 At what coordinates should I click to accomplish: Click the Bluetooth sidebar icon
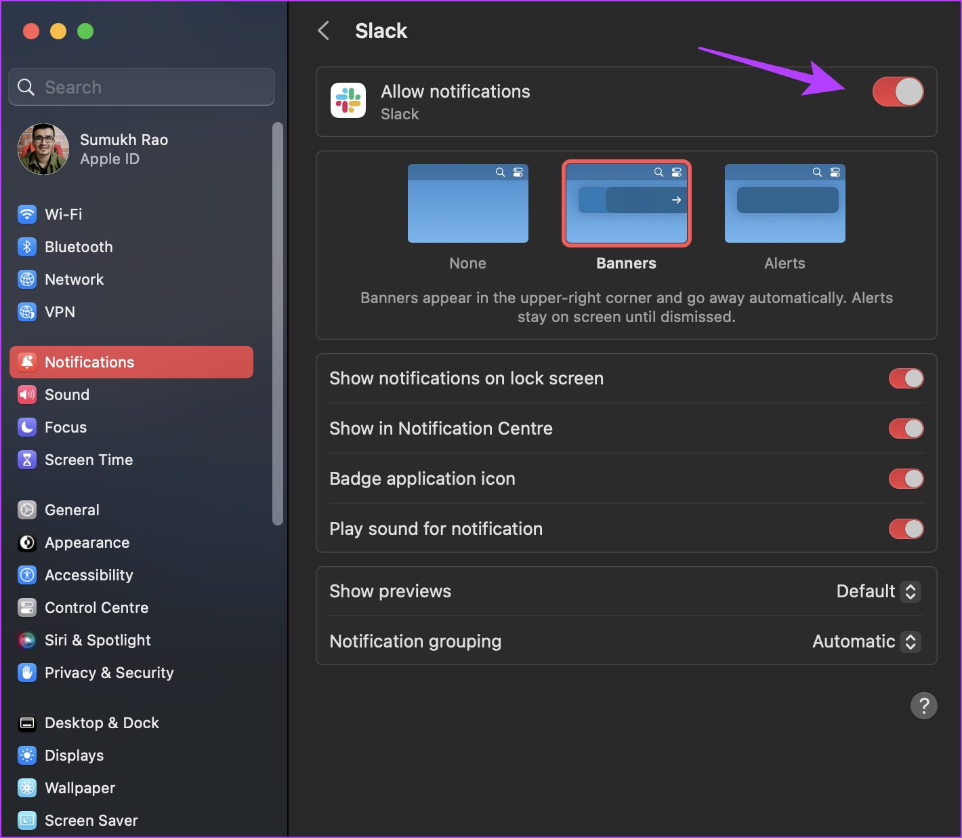[27, 247]
